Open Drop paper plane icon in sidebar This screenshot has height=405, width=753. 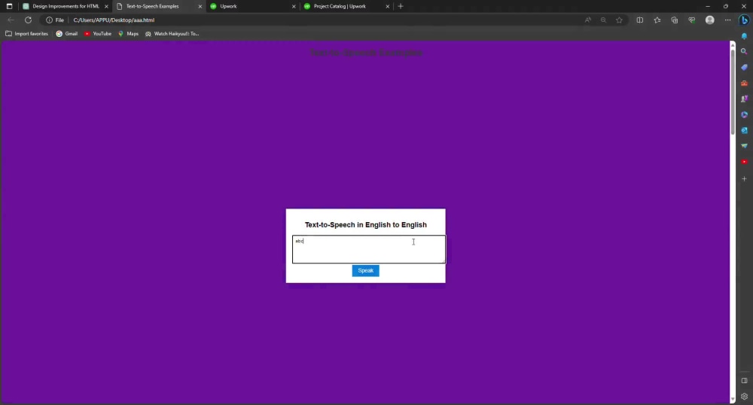(744, 146)
